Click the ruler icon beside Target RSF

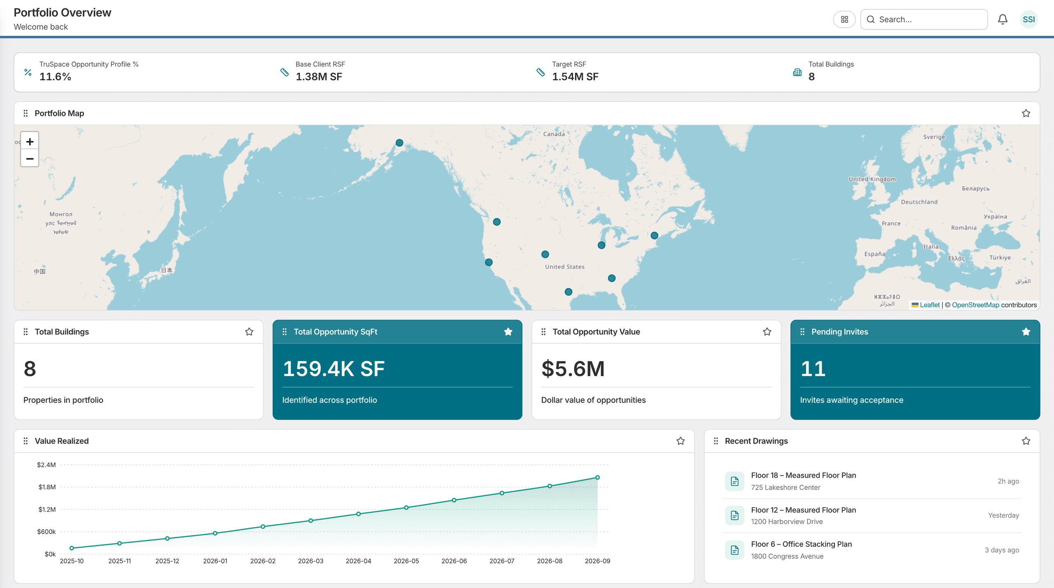point(541,72)
